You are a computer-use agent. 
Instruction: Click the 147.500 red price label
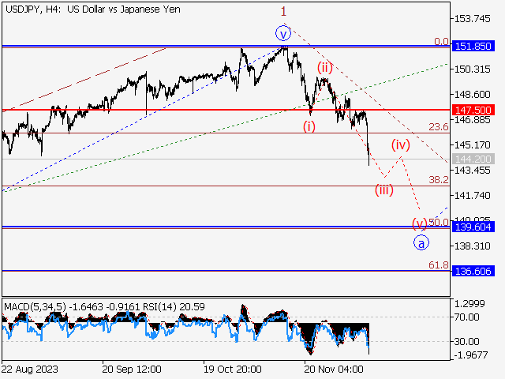click(473, 110)
